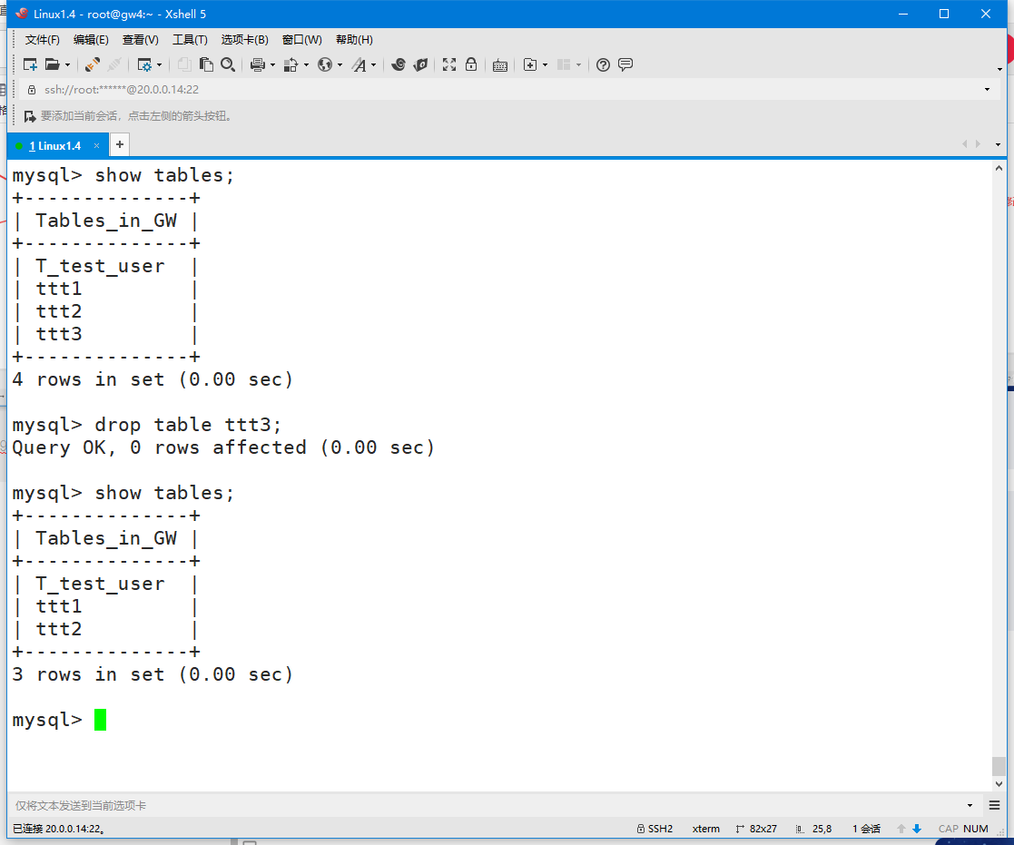Click the grey upload arrow in status bar
This screenshot has height=845, width=1014.
coord(901,829)
